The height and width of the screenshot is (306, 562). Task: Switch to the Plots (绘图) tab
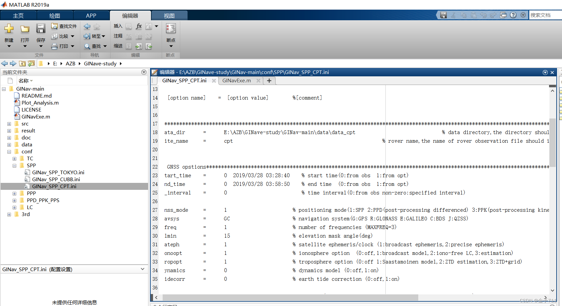click(55, 16)
